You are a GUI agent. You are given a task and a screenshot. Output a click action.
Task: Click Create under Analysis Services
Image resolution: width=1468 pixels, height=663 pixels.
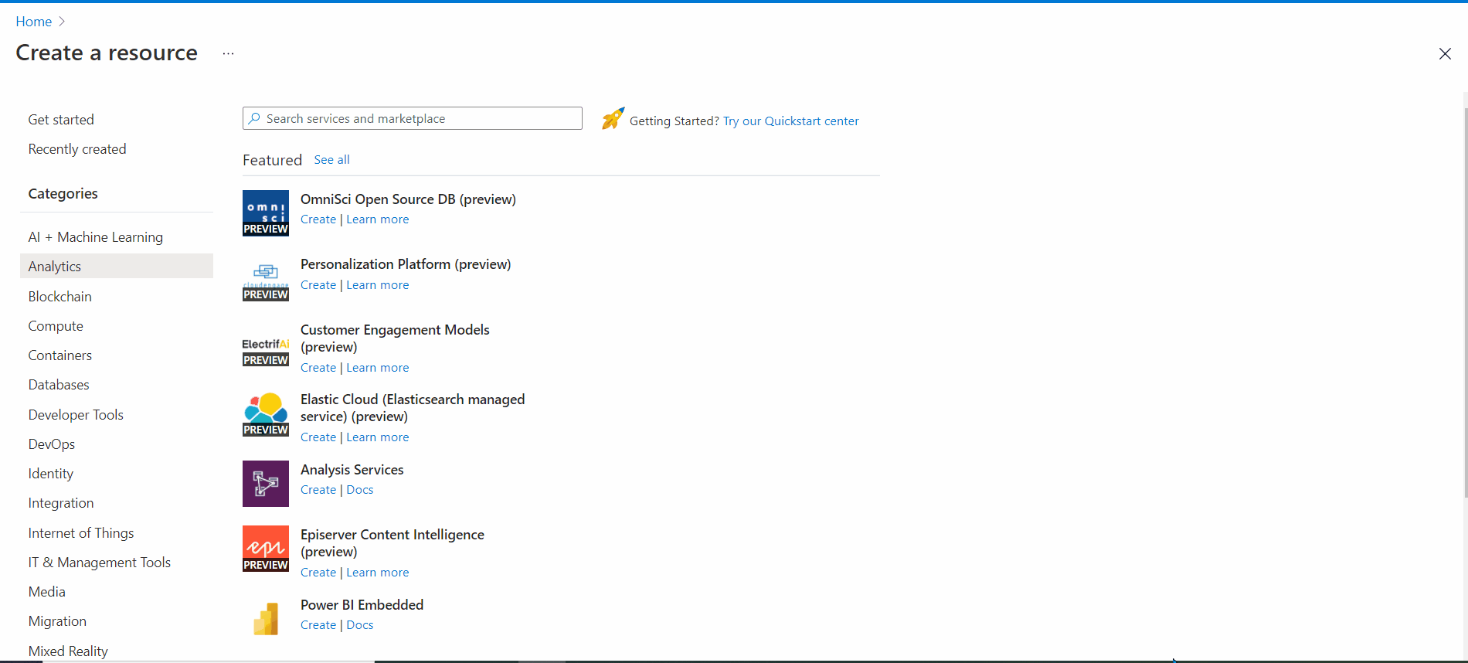pyautogui.click(x=318, y=490)
